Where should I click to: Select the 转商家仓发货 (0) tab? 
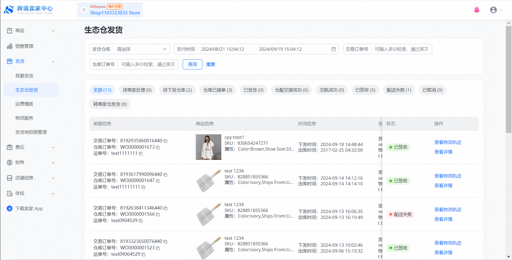click(x=110, y=104)
